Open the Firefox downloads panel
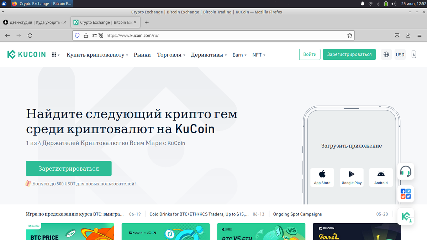The width and height of the screenshot is (427, 240). coord(408,36)
